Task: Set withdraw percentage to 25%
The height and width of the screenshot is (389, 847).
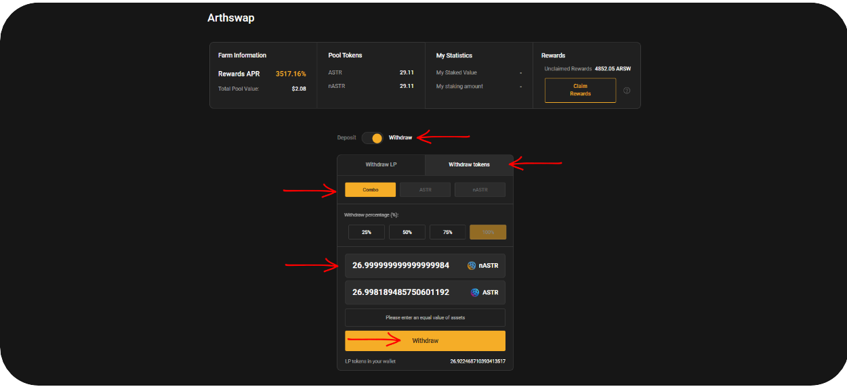Action: click(x=367, y=232)
